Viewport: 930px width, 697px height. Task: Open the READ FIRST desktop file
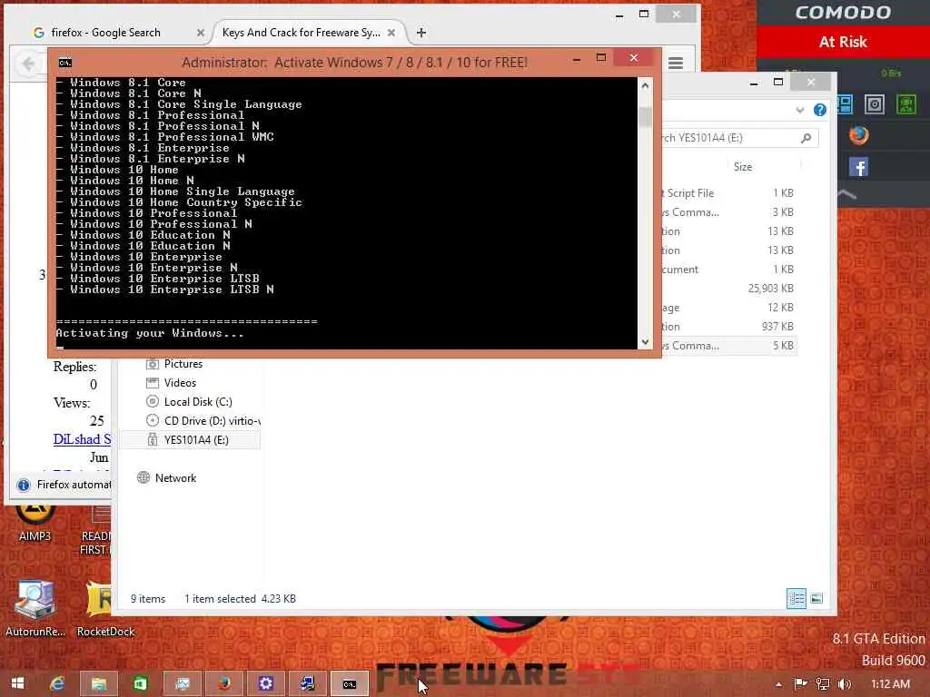pos(96,530)
